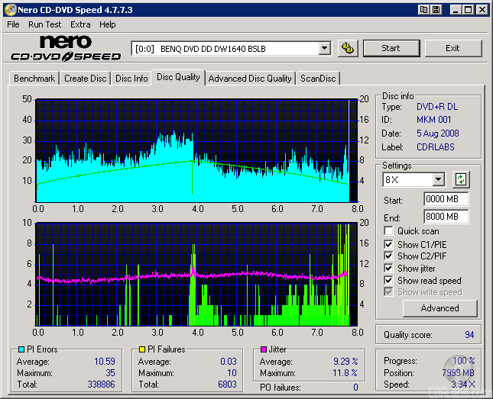Viewport: 493px width, 399px height.
Task: Uncheck Show C1/PIE option
Action: click(x=389, y=244)
